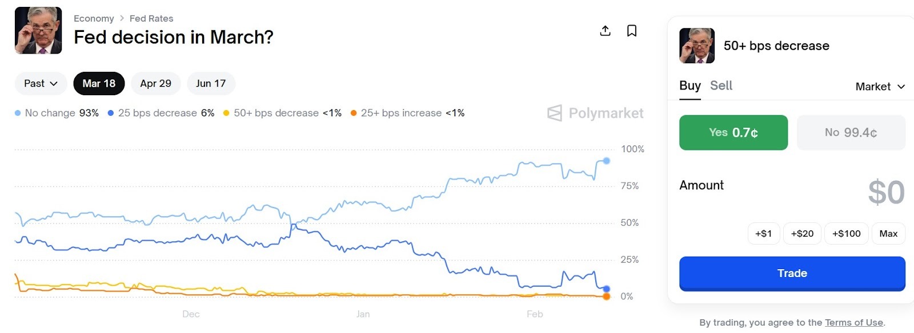The image size is (914, 333).
Task: Click the Polymarket logo watermark
Action: pyautogui.click(x=595, y=113)
